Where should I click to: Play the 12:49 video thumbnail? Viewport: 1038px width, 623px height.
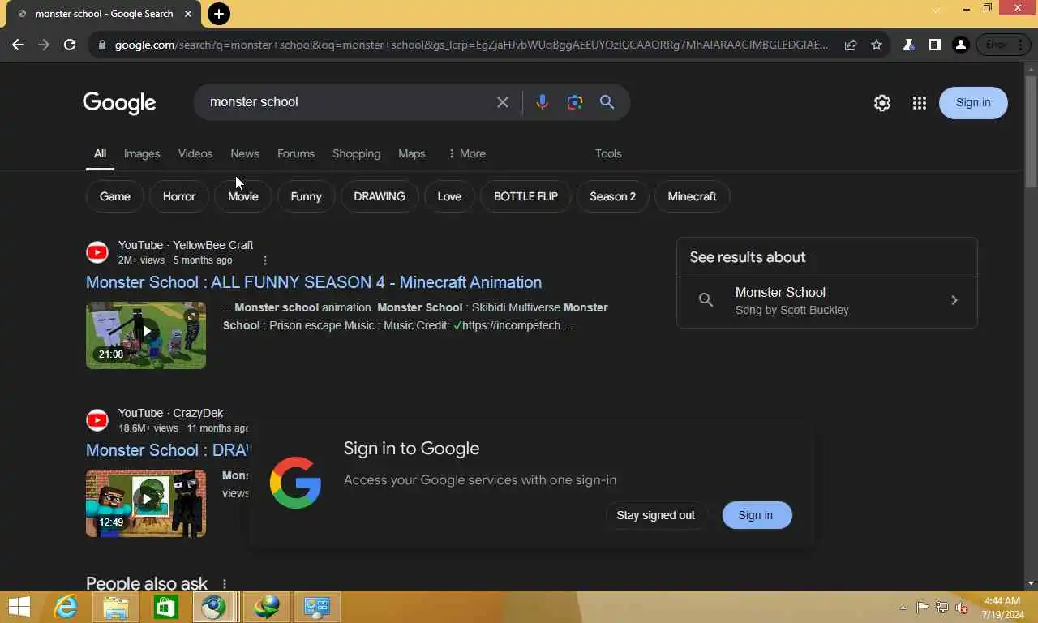coord(146,503)
